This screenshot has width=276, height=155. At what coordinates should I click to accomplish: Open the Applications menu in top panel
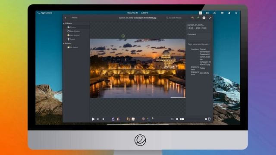(45, 13)
